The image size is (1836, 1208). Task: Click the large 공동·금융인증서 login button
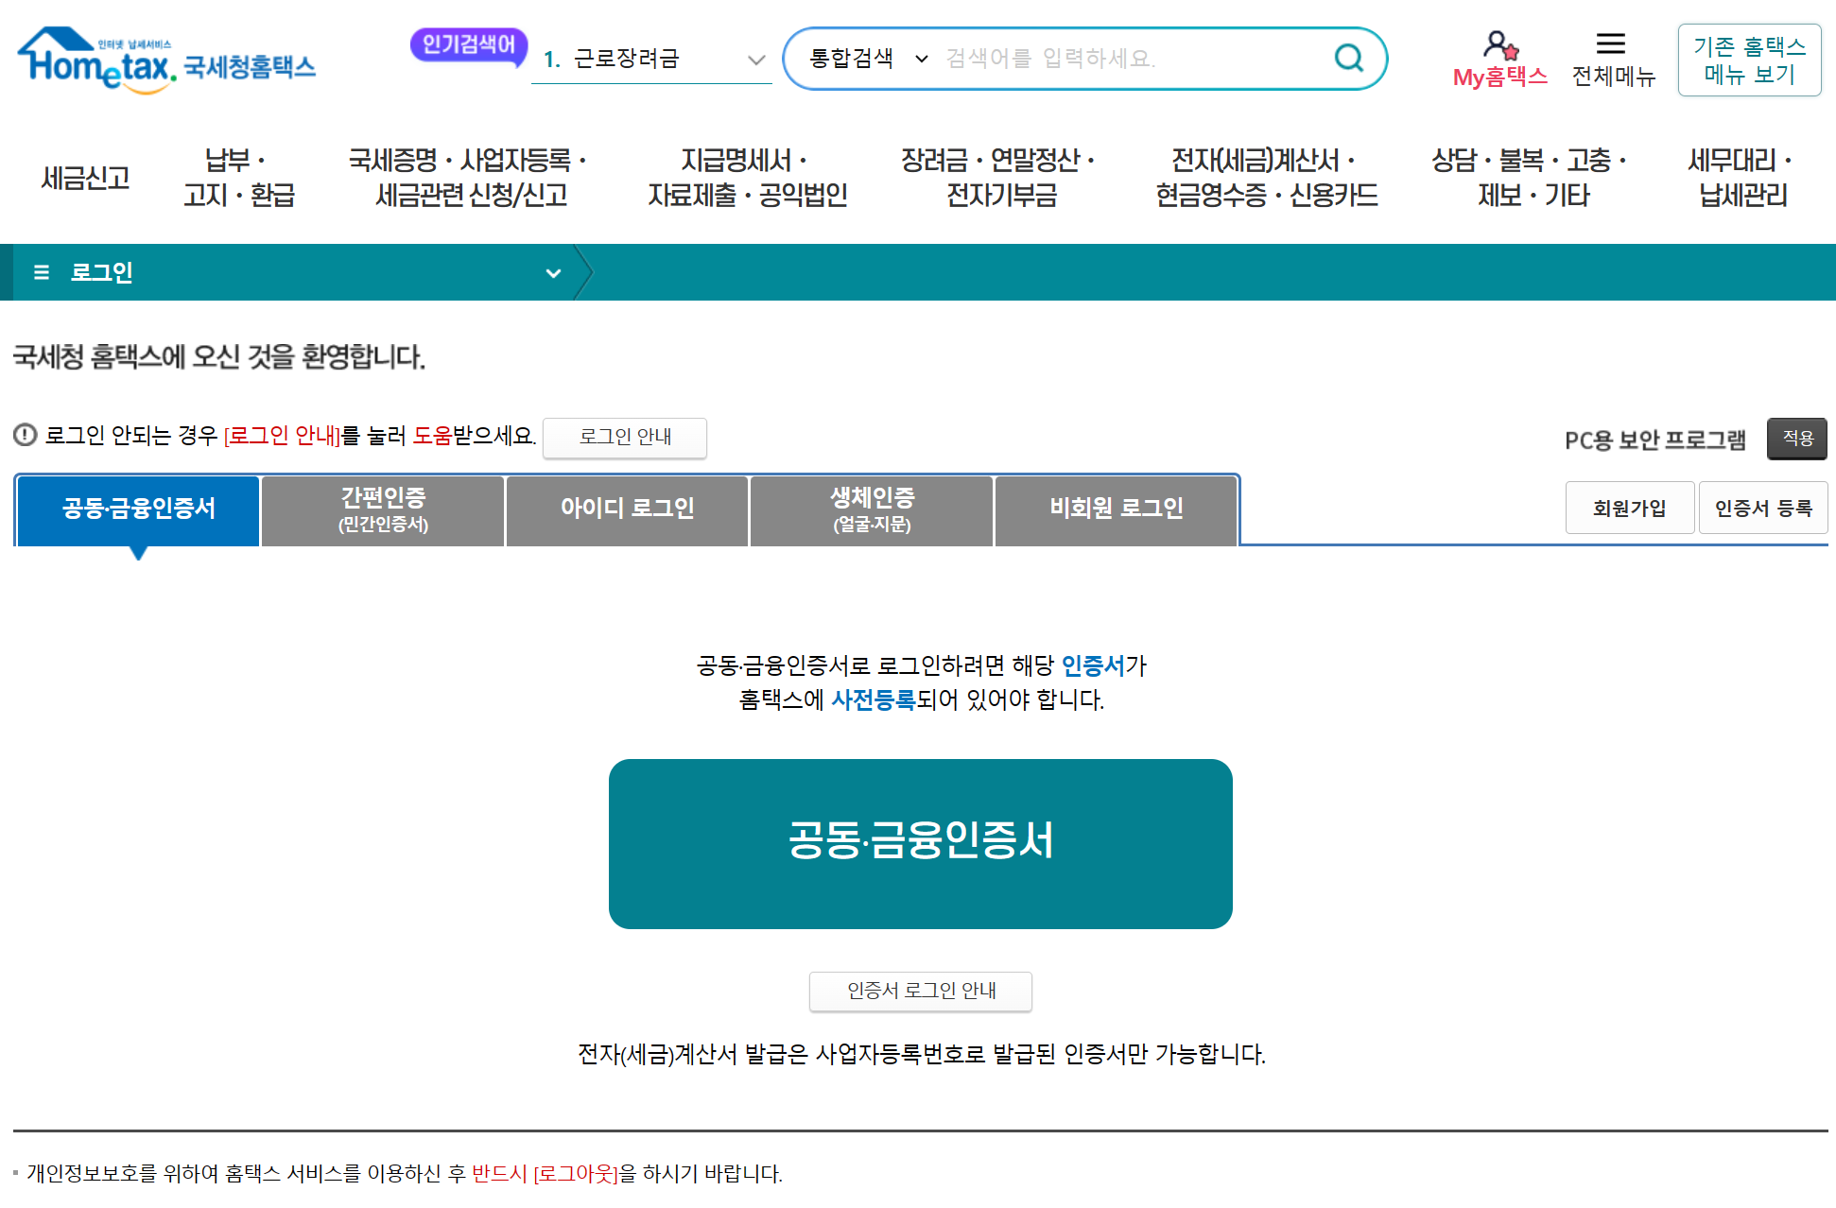[920, 843]
